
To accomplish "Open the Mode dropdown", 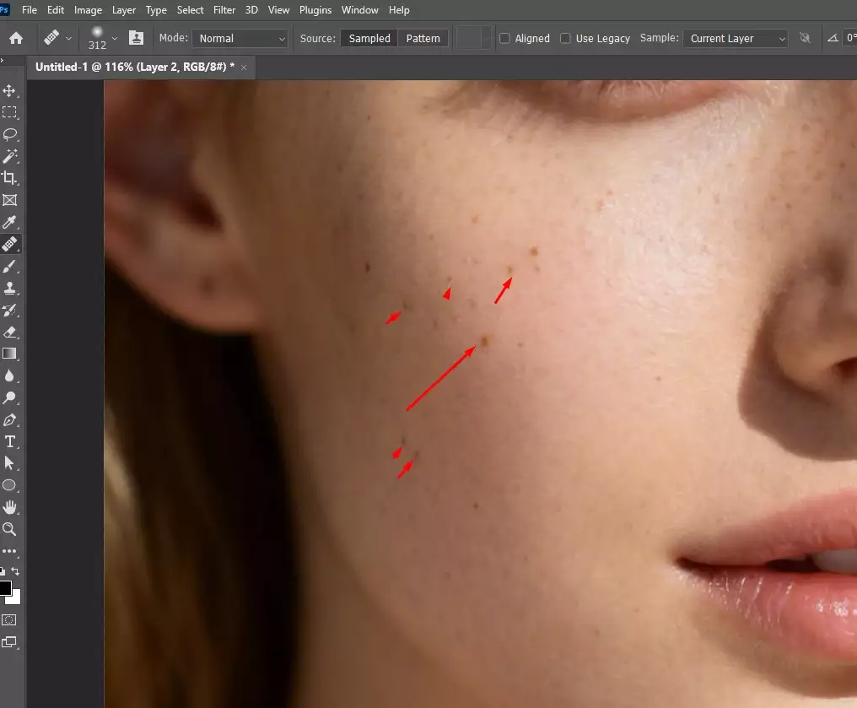I will [240, 38].
